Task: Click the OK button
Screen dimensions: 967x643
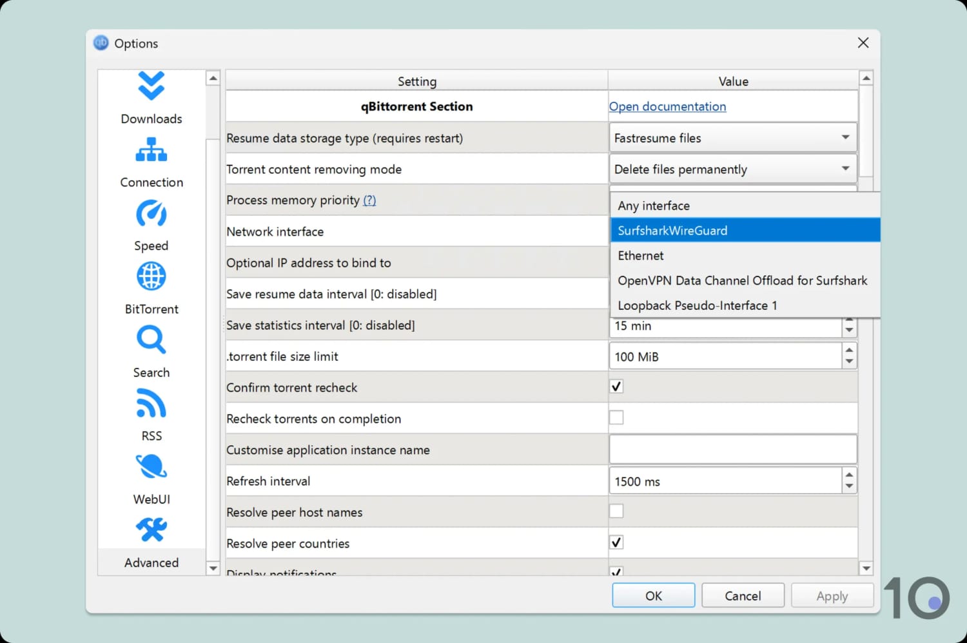Action: pos(653,595)
